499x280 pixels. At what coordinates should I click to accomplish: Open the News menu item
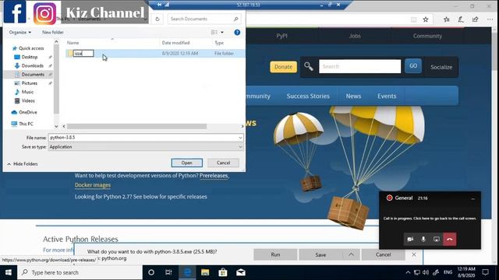(353, 96)
